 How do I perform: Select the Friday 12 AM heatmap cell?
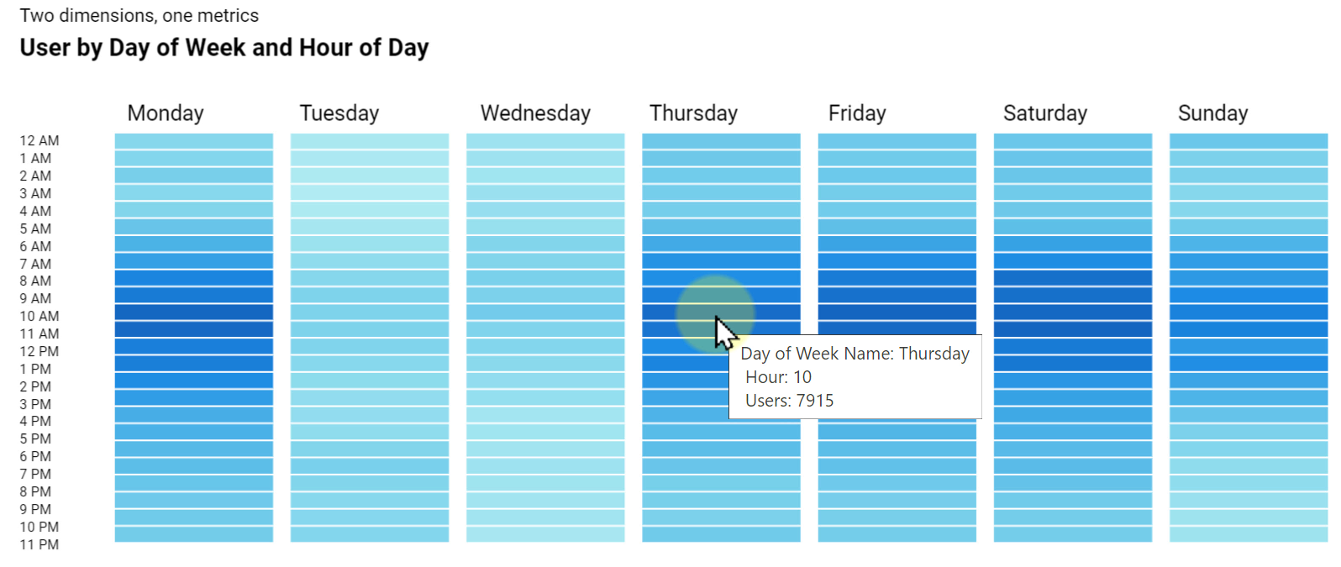coord(897,141)
